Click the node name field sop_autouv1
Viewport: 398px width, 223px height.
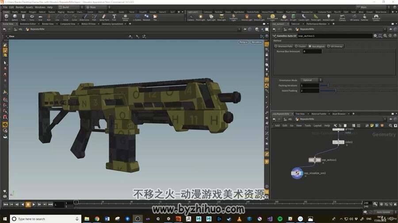click(335, 36)
